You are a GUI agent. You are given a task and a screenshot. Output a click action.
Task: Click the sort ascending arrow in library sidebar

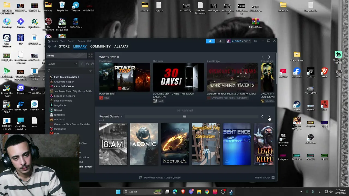click(82, 64)
